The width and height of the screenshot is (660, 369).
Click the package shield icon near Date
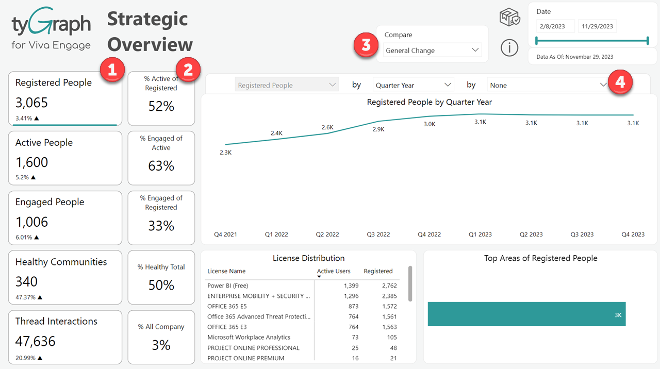click(509, 18)
